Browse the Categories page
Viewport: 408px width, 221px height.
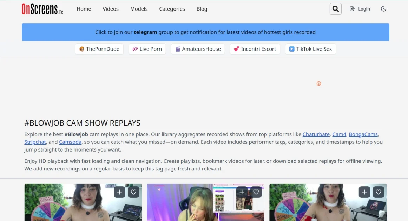coord(172,9)
